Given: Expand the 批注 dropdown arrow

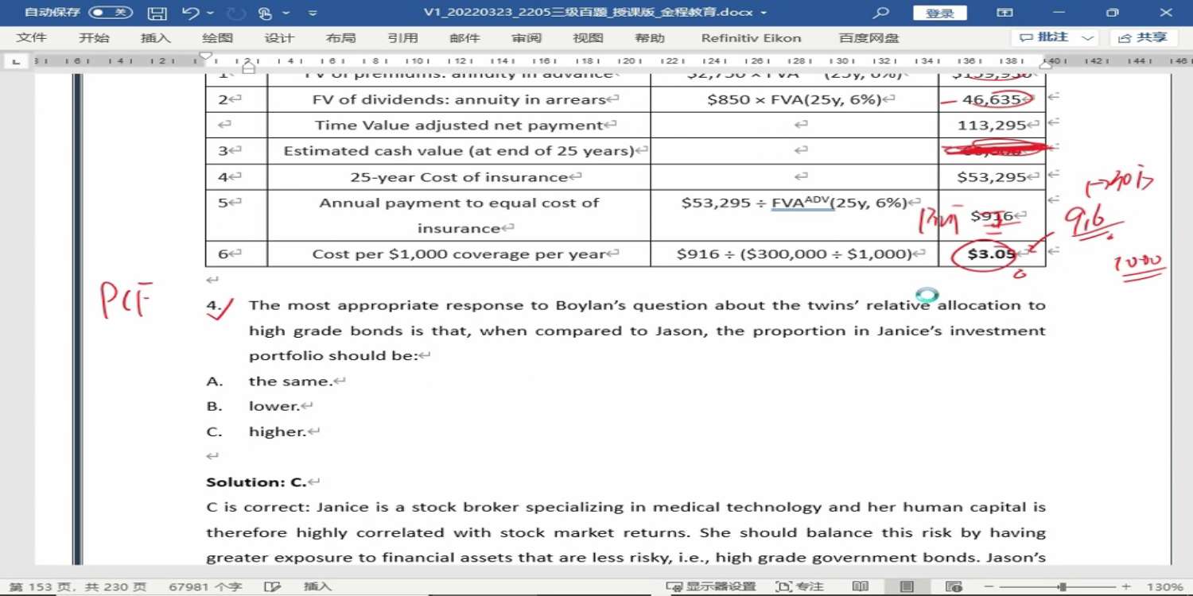Looking at the screenshot, I should [x=1088, y=37].
